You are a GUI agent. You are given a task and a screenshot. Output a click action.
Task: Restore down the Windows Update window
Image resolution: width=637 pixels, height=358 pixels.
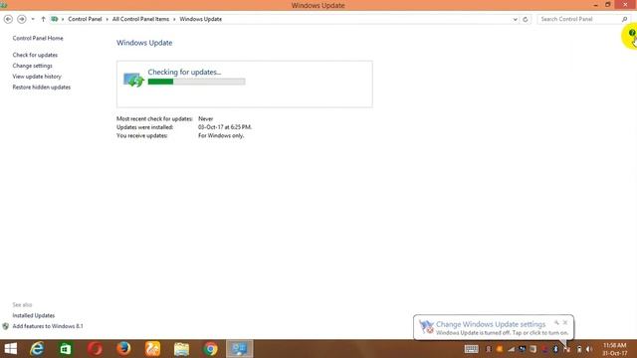pyautogui.click(x=608, y=5)
